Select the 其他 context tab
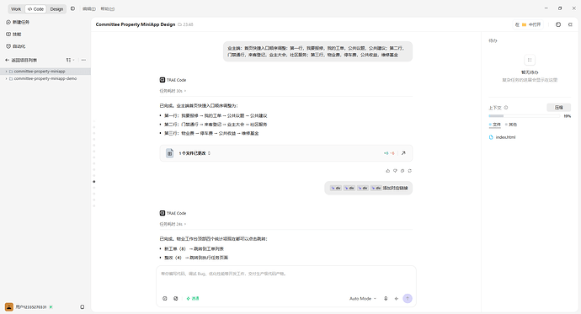Screen dimensions: 581x314 (511, 125)
